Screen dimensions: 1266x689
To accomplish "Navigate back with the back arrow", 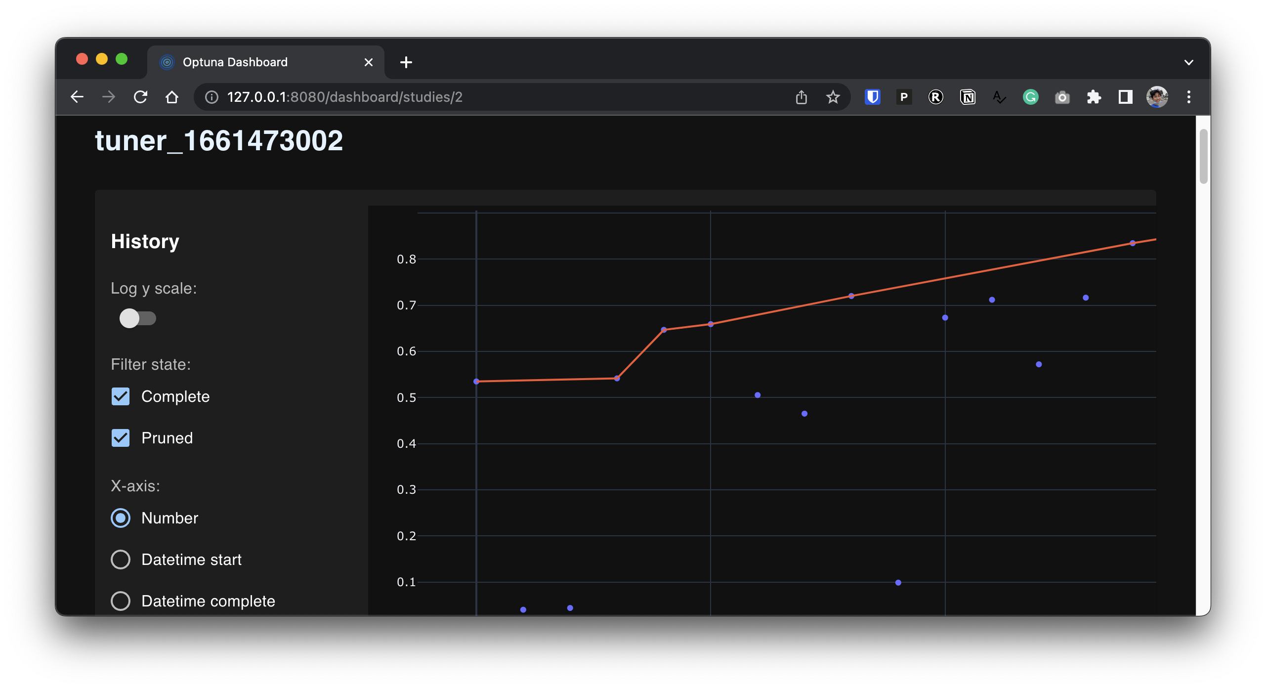I will click(77, 97).
